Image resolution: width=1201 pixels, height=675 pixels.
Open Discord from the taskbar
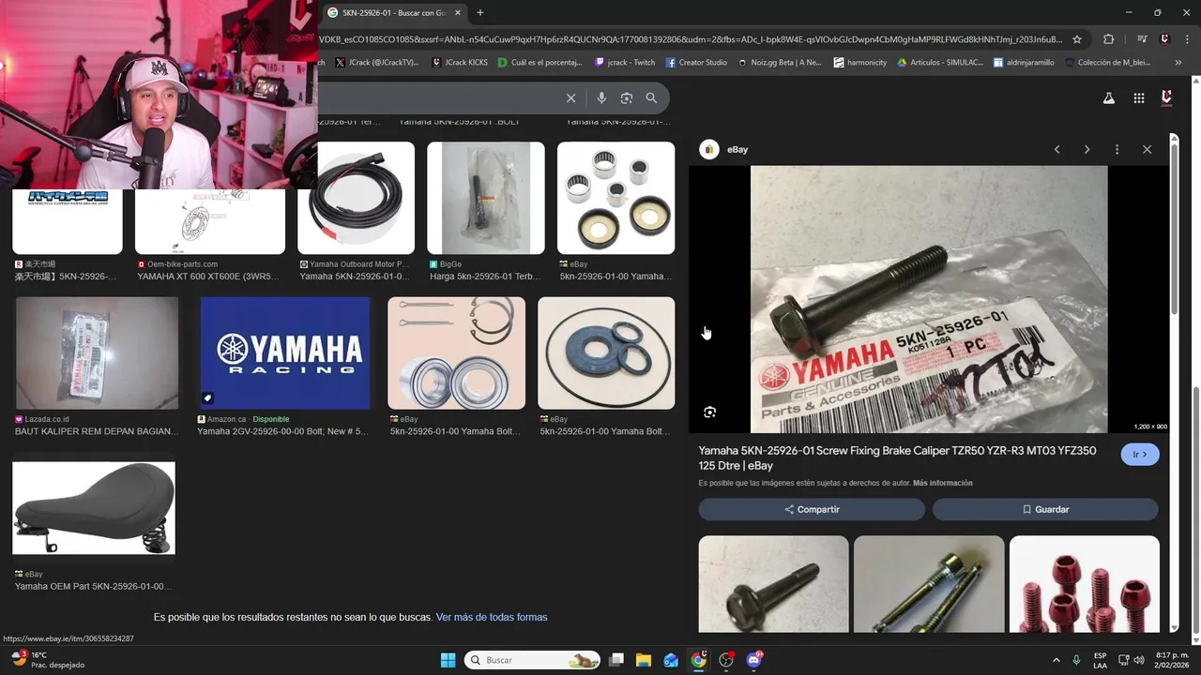coord(753,660)
